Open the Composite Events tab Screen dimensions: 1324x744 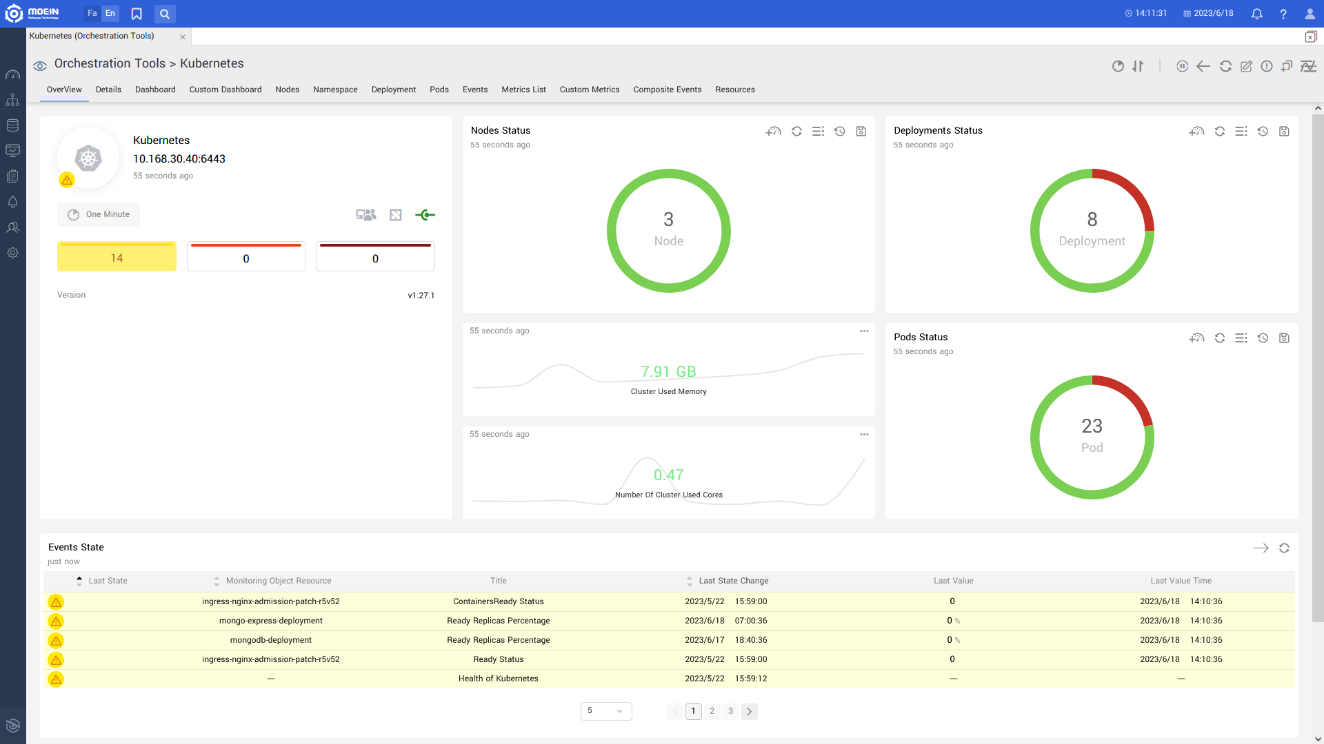pos(668,90)
